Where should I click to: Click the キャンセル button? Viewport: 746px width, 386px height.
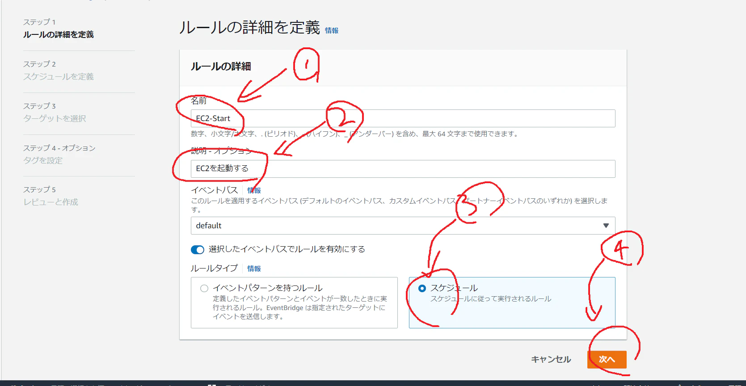pyautogui.click(x=551, y=359)
